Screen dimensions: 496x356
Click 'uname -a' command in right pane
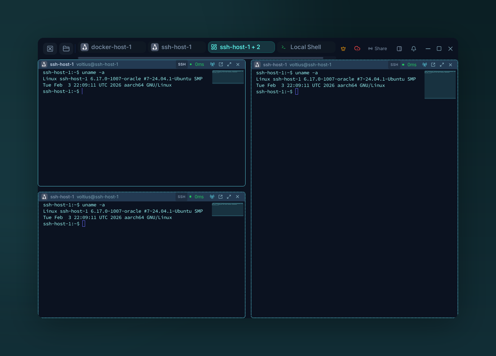306,73
